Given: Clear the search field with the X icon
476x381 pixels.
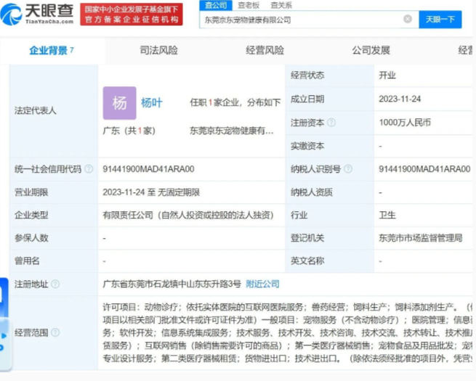Looking at the screenshot, I should point(408,19).
